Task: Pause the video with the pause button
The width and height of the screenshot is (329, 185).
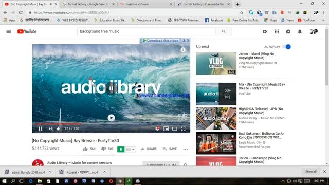Action: click(41, 128)
